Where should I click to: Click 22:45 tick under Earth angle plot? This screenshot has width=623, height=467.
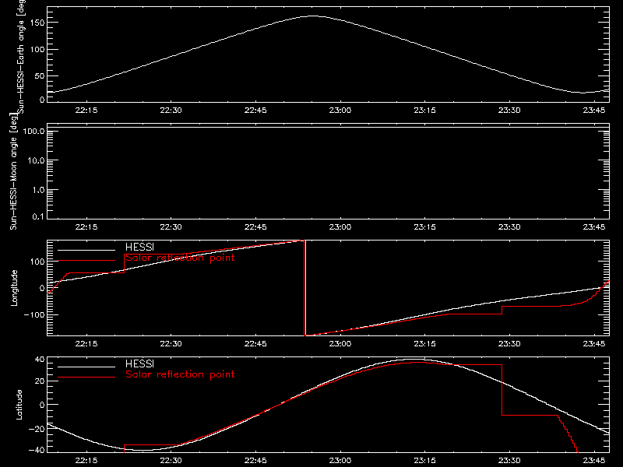(255, 110)
